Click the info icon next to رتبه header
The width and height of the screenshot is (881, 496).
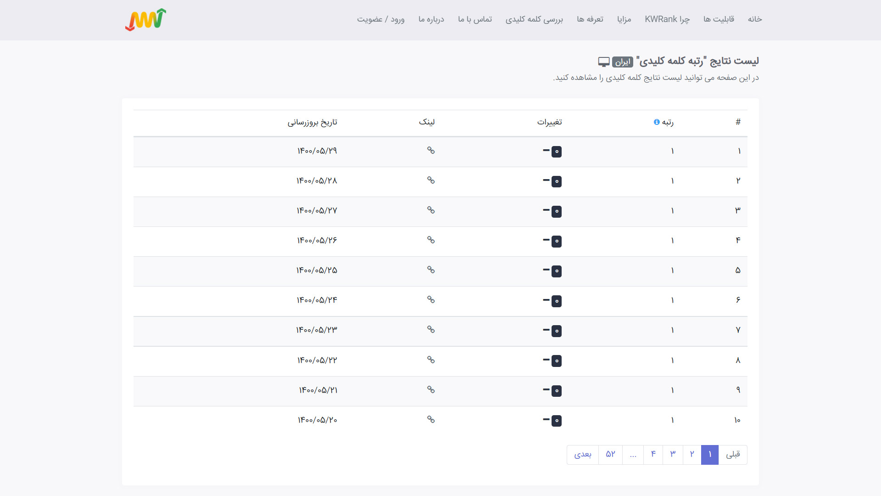tap(657, 122)
